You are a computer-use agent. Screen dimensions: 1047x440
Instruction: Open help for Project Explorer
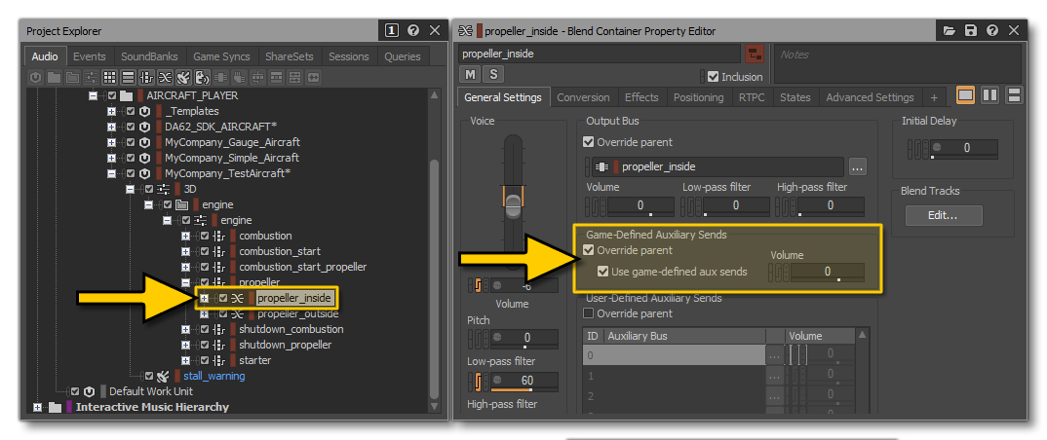(x=413, y=31)
